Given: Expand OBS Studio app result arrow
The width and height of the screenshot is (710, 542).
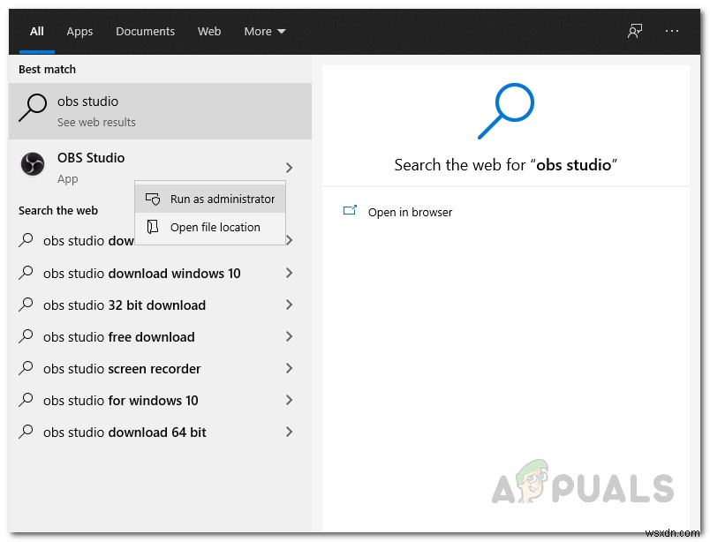Looking at the screenshot, I should click(x=289, y=167).
